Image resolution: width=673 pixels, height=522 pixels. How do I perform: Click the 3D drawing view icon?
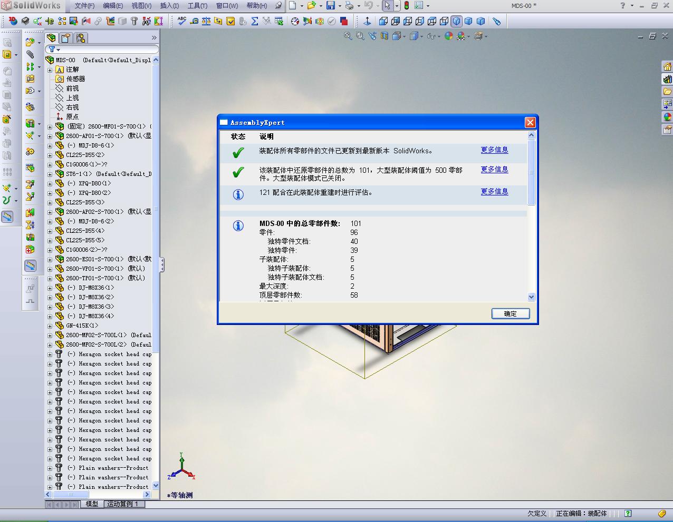[13, 21]
